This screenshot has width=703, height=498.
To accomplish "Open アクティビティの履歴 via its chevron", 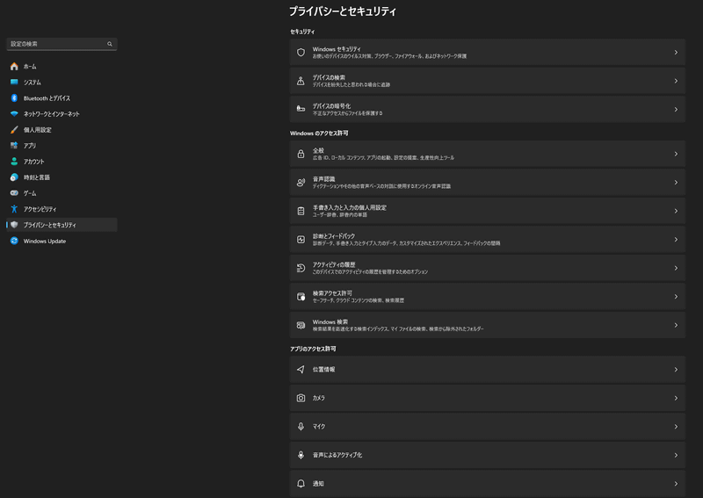I will pos(676,268).
